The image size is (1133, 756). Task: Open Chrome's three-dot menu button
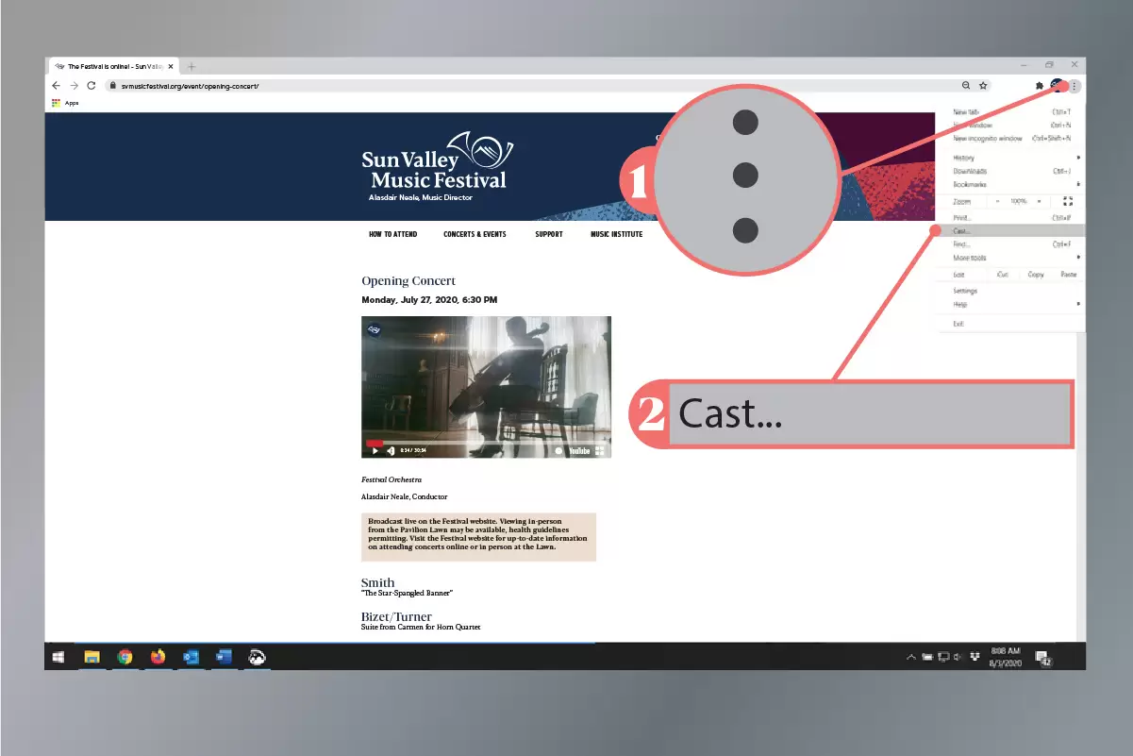tap(1075, 85)
